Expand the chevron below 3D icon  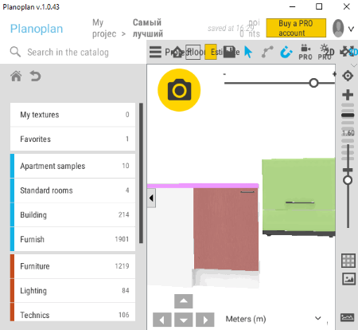(354, 65)
